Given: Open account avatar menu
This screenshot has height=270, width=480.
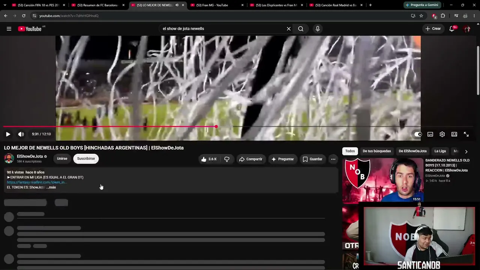Looking at the screenshot, I should pos(467,29).
